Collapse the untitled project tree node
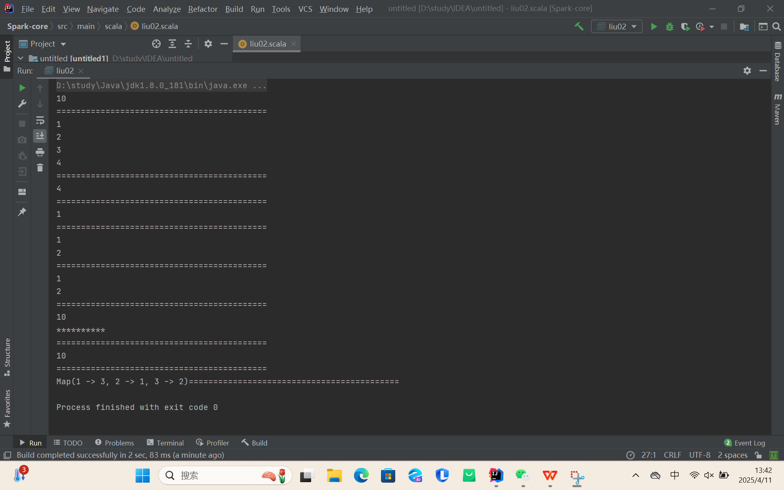This screenshot has height=490, width=784. pyautogui.click(x=20, y=58)
